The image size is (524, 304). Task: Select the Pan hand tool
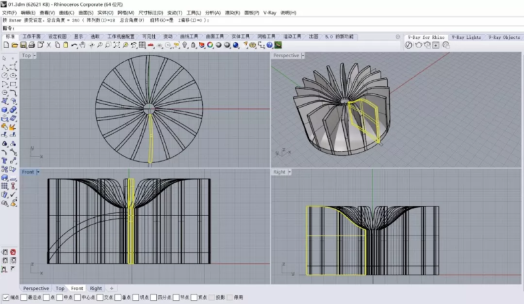click(x=82, y=45)
